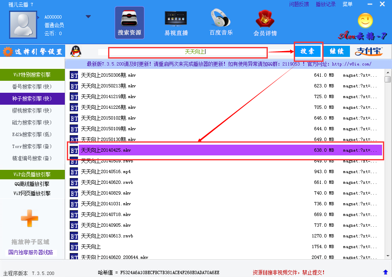Click the 搜索 search button
This screenshot has height=277, width=392.
pyautogui.click(x=307, y=52)
